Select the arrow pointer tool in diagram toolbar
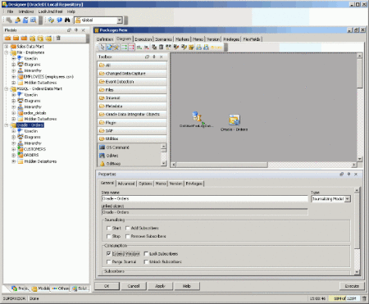 point(102,48)
